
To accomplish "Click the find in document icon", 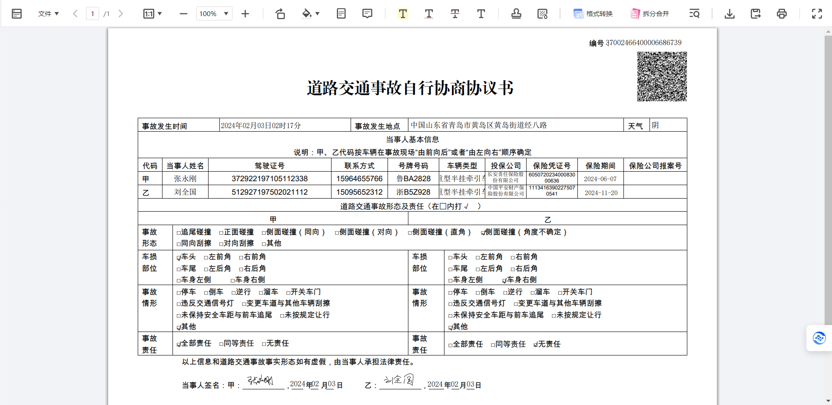I will [x=694, y=14].
